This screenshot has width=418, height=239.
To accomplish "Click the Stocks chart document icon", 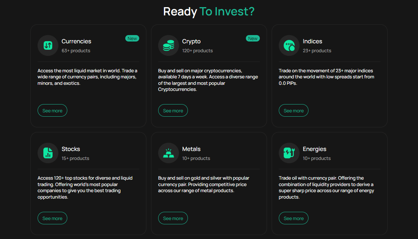I will click(48, 153).
